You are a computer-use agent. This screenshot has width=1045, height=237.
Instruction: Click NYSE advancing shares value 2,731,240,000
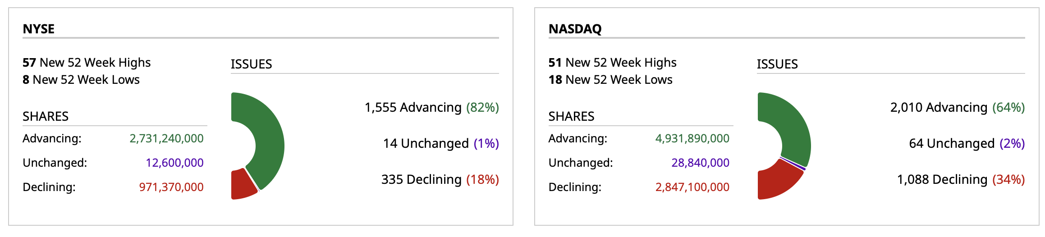pos(166,138)
